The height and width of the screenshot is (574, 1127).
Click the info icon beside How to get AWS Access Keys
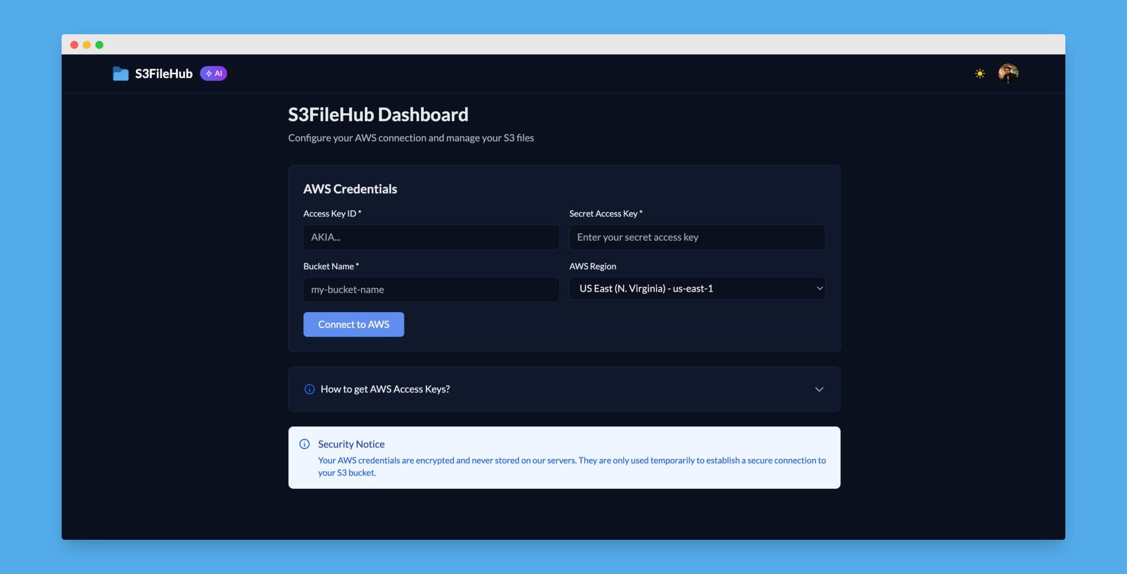[310, 389]
